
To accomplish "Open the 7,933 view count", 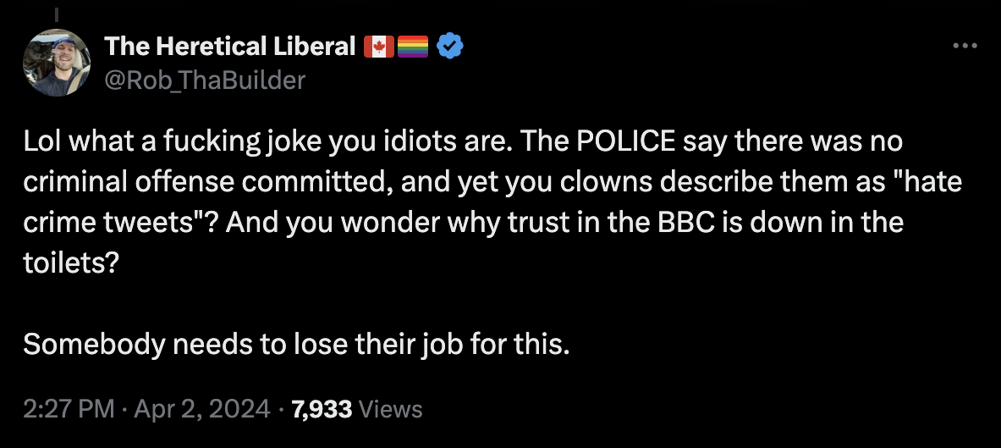I will [x=321, y=409].
